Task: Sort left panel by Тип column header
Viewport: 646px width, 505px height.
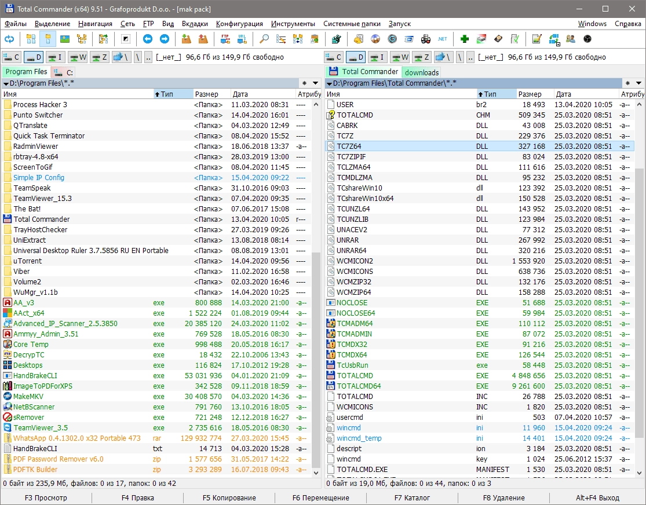Action: click(173, 94)
